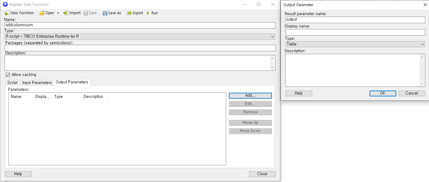This screenshot has height=182, width=429.
Task: Confirm the output parameter with OK
Action: click(x=383, y=93)
